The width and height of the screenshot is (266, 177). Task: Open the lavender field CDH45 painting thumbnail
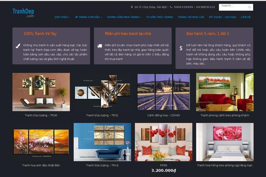(x=164, y=92)
